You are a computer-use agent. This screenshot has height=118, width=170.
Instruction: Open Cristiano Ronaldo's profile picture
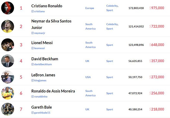8,8
